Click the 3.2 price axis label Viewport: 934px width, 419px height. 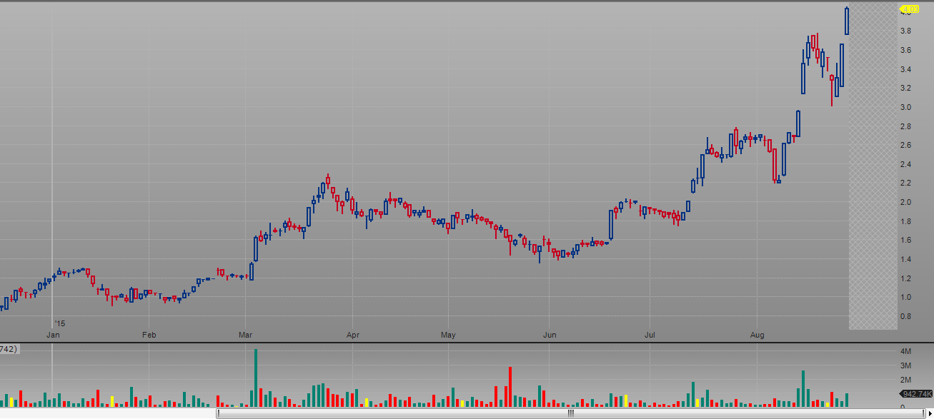(x=905, y=88)
